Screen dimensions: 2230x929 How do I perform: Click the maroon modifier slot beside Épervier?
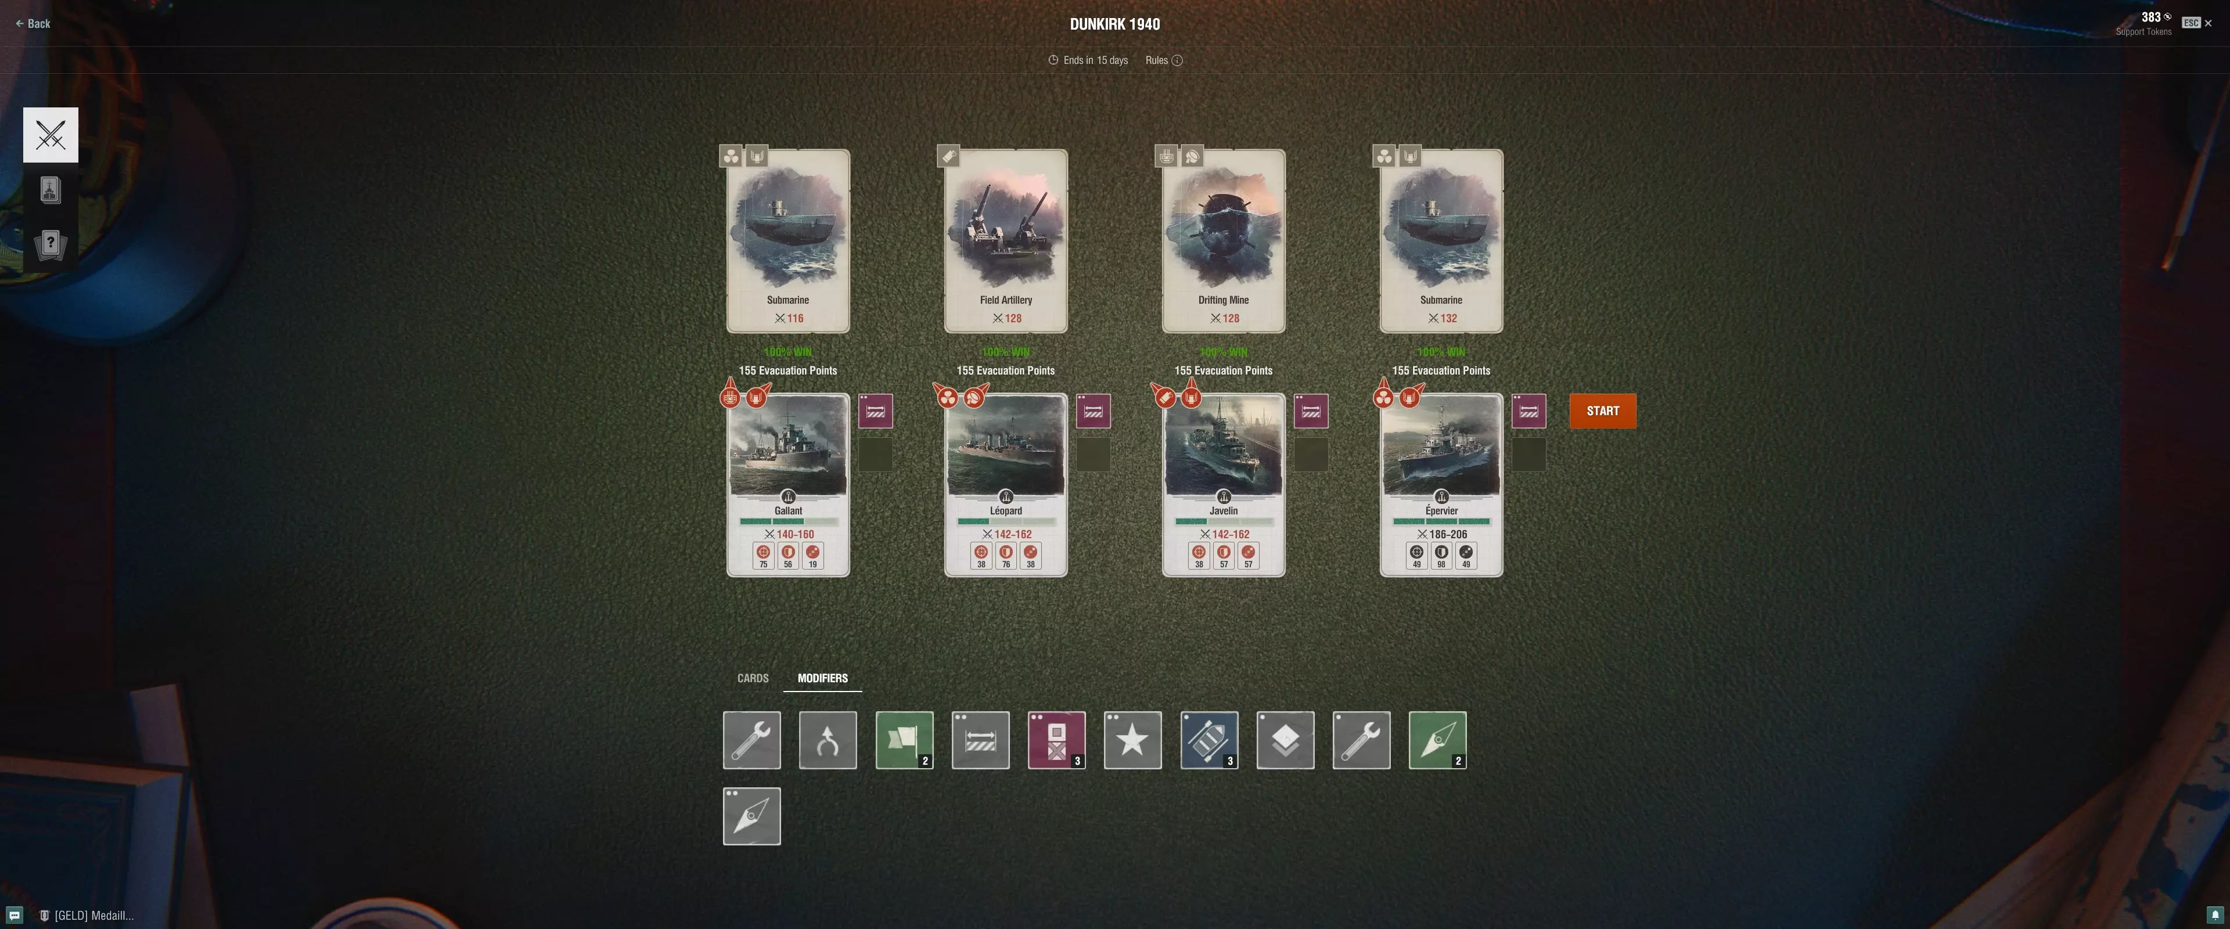pyautogui.click(x=1528, y=411)
